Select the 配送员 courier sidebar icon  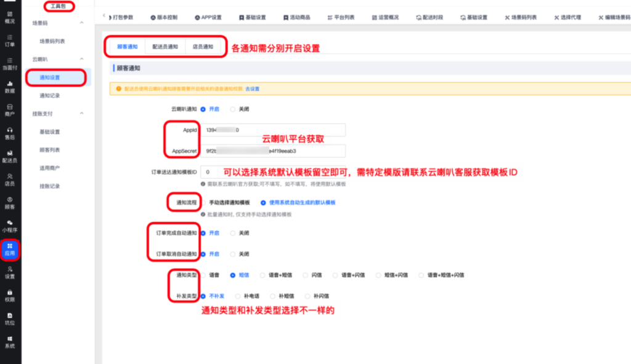point(10,156)
